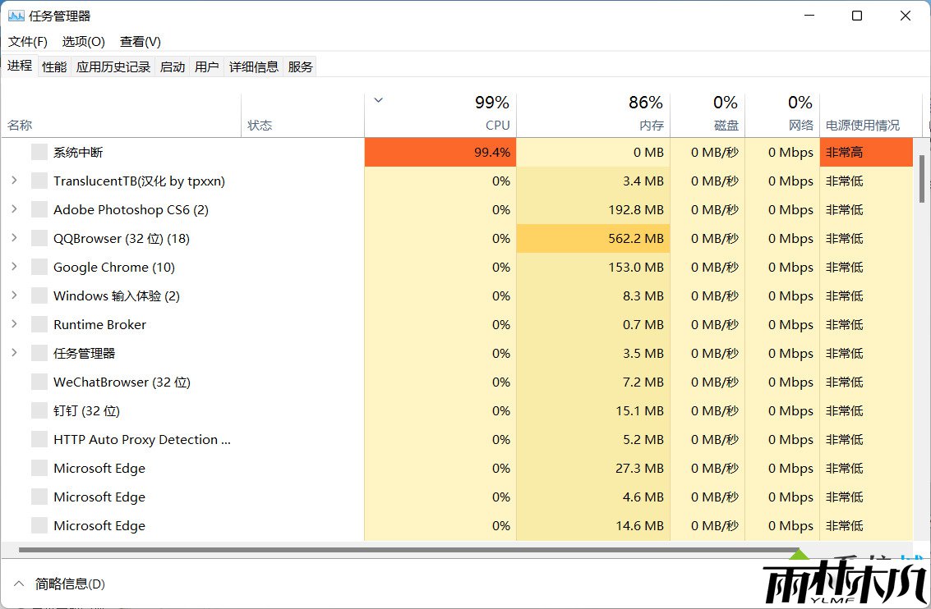Viewport: 931px width, 609px height.
Task: Select the 15.1 MB memory cell
Action: coord(593,410)
